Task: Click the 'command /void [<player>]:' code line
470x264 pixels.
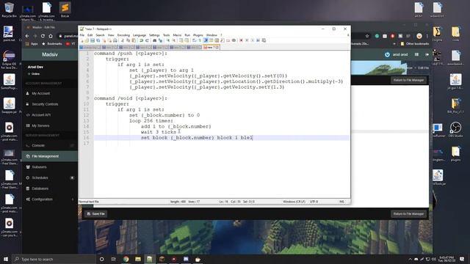Action: (x=131, y=98)
